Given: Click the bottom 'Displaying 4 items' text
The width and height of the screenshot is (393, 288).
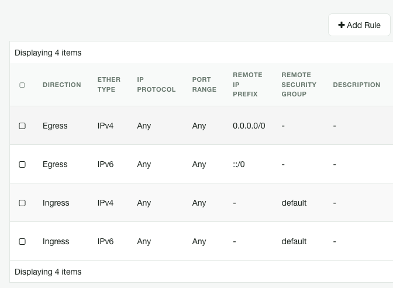Looking at the screenshot, I should (48, 272).
